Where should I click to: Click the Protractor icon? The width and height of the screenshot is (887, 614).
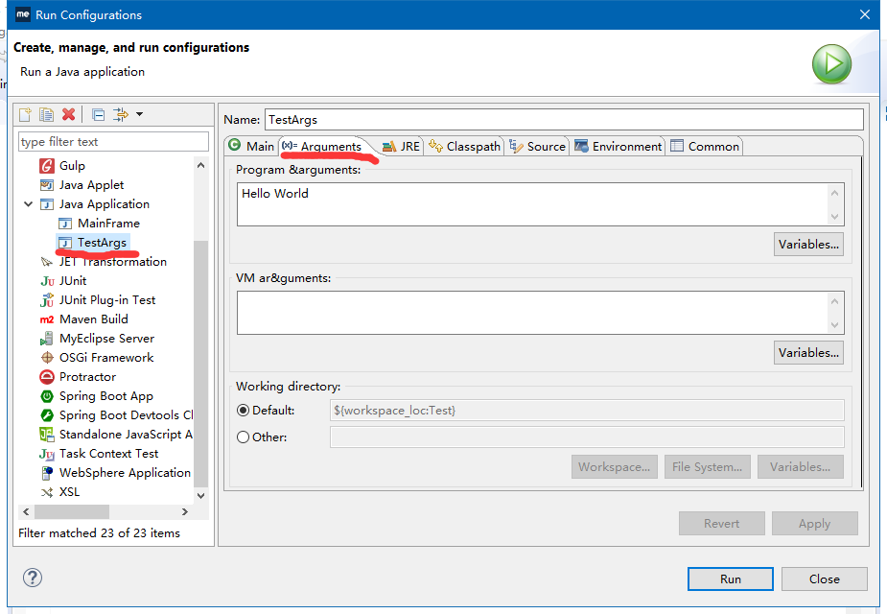click(x=47, y=377)
